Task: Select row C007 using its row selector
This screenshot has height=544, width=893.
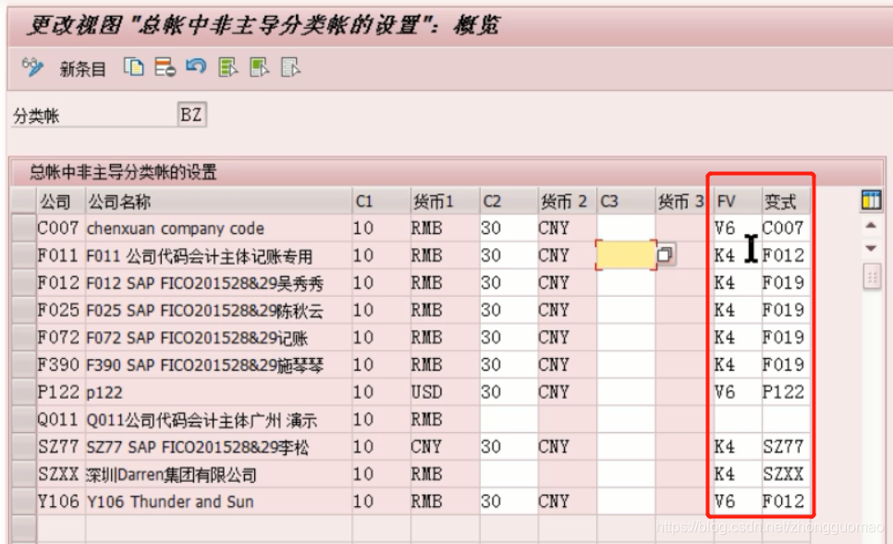Action: point(24,228)
